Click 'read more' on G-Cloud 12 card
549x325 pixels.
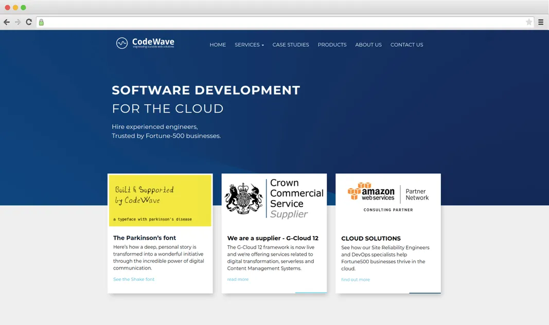(x=238, y=279)
